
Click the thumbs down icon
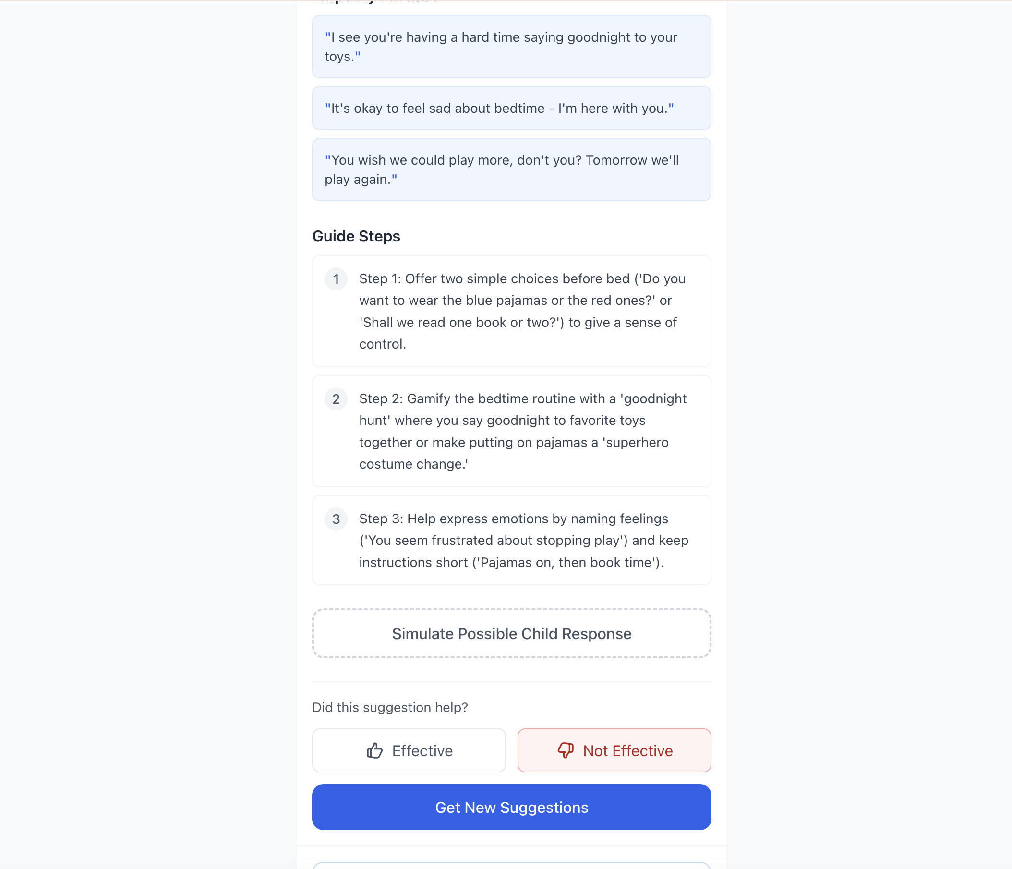(566, 750)
